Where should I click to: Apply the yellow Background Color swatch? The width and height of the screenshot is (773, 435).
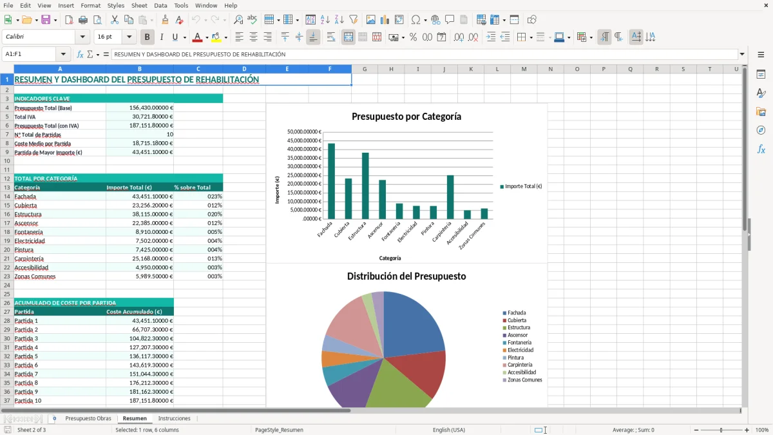point(216,37)
